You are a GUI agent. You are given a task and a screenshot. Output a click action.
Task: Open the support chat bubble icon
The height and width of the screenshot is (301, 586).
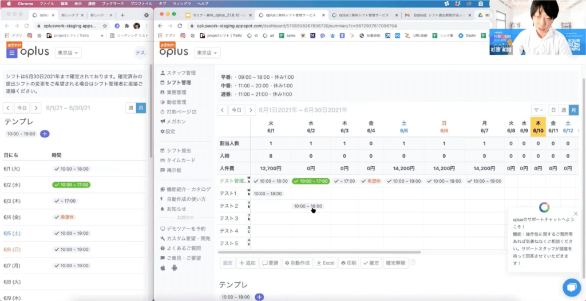[x=571, y=287]
